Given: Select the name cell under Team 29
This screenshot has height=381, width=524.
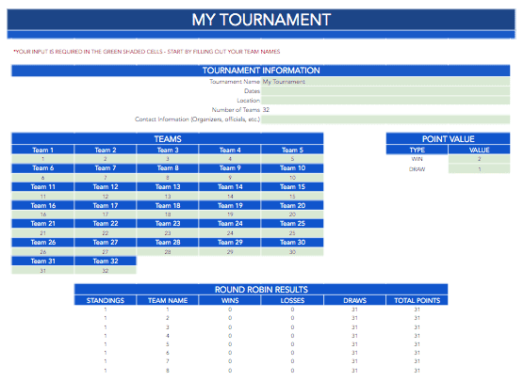Looking at the screenshot, I should (230, 252).
